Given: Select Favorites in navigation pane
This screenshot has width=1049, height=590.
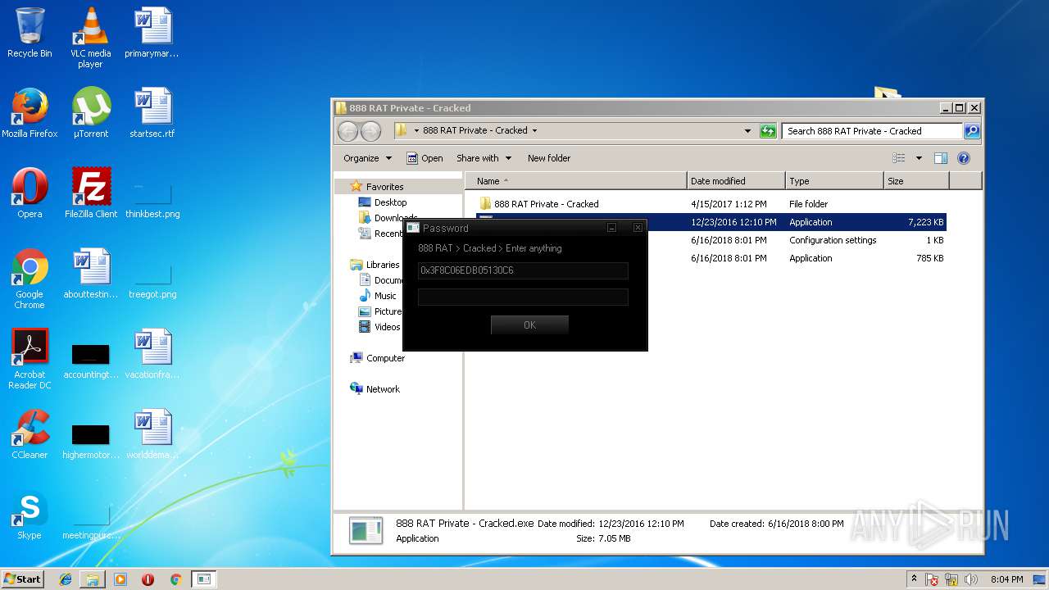Looking at the screenshot, I should tap(385, 187).
